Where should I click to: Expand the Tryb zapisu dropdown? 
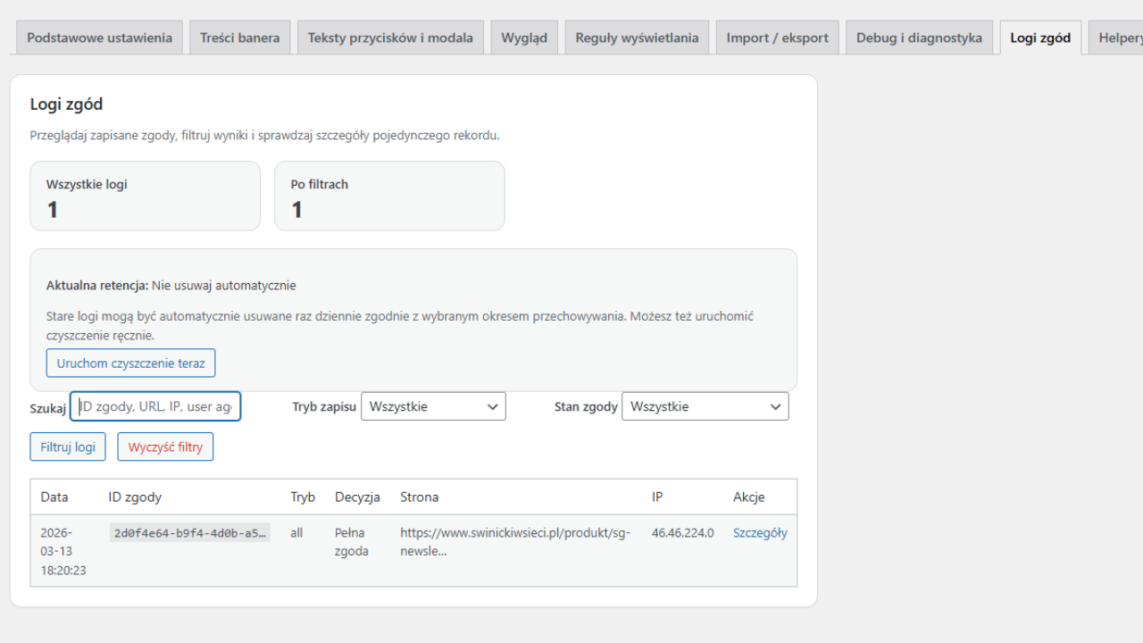[x=433, y=406]
